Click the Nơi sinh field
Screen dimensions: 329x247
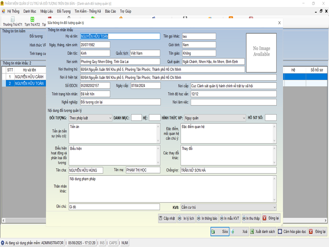120,61
